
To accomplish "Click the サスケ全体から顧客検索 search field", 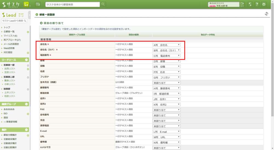I will point(72,4).
